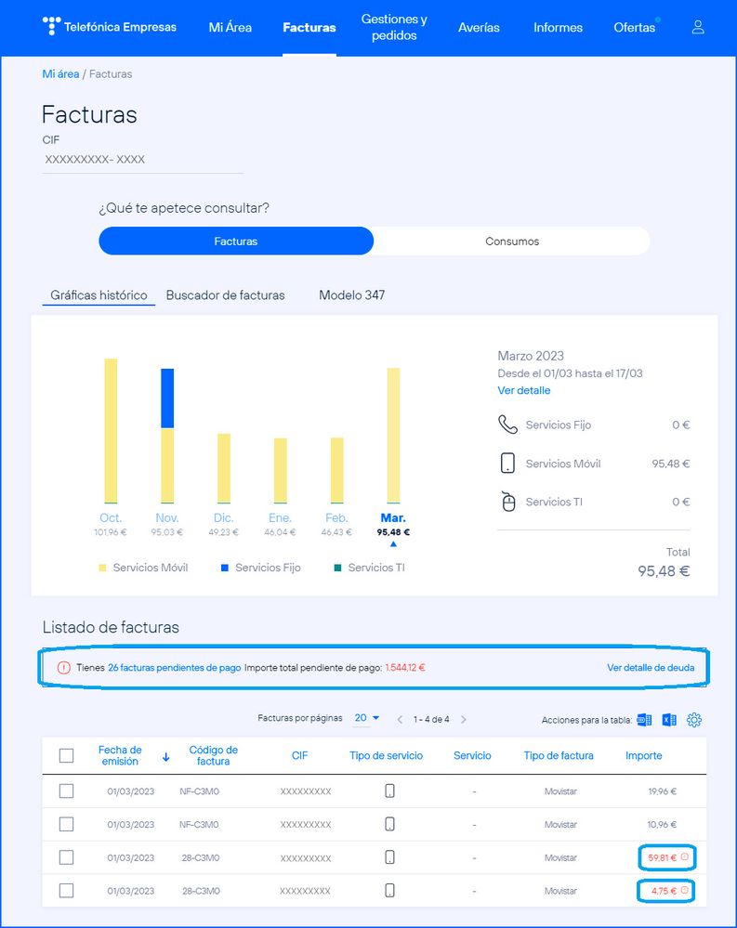The image size is (737, 928).
Task: Click the Telefónica Empresas logo
Action: point(110,27)
